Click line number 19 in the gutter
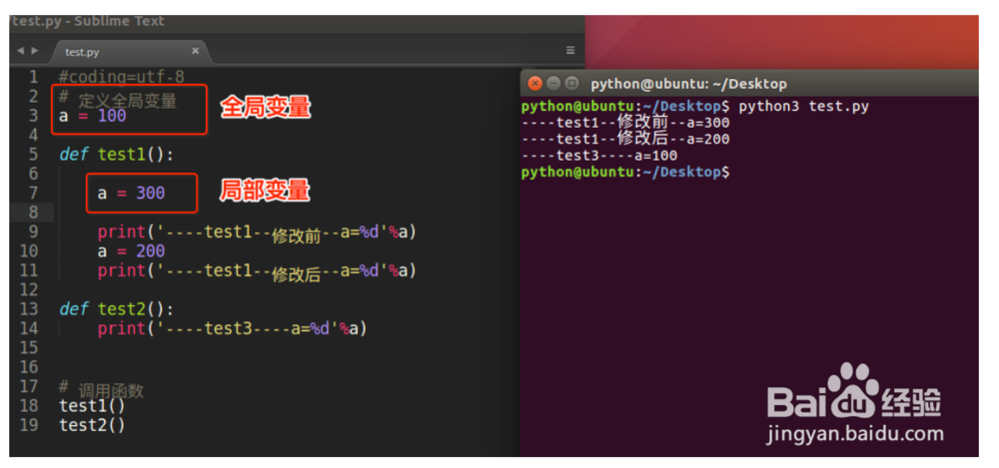The width and height of the screenshot is (999, 468). point(29,425)
